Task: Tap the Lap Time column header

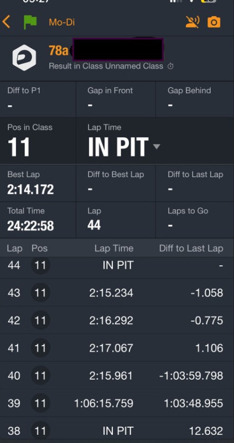Action: tap(114, 248)
